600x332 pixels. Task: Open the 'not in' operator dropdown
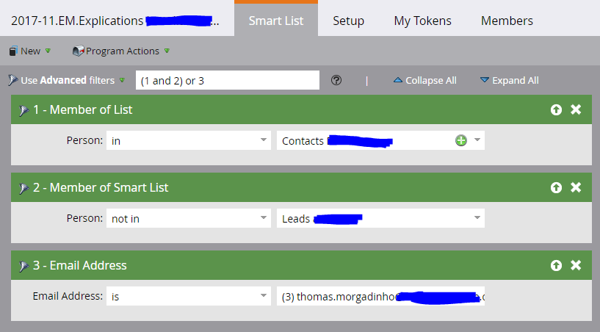point(189,218)
